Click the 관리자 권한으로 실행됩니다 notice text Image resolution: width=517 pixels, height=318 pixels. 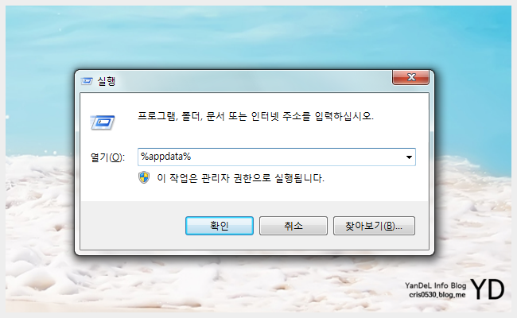click(x=240, y=178)
